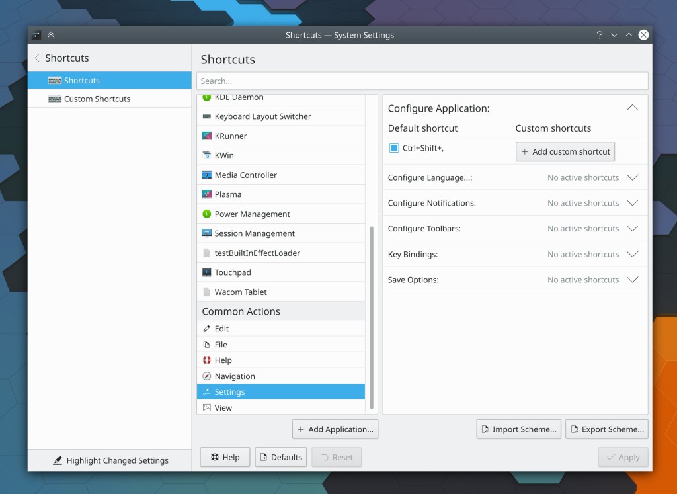
Task: Click the Help lifebuoy icon under Common Actions
Action: 207,360
